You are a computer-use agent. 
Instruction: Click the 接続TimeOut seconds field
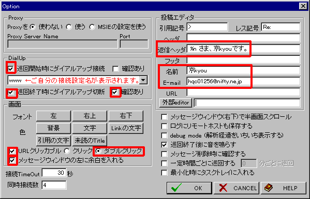coord(54,173)
